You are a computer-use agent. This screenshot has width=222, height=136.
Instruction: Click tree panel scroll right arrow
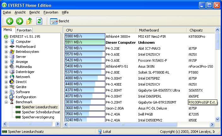57,124
